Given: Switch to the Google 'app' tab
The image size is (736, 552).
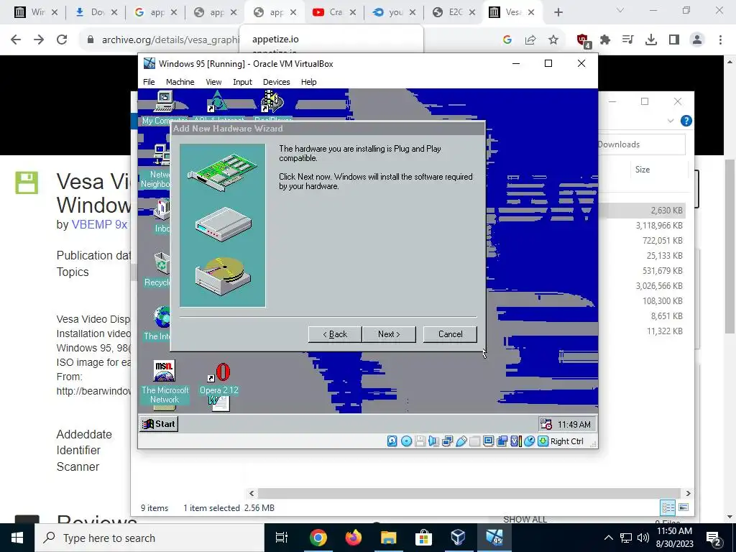Looking at the screenshot, I should point(155,12).
